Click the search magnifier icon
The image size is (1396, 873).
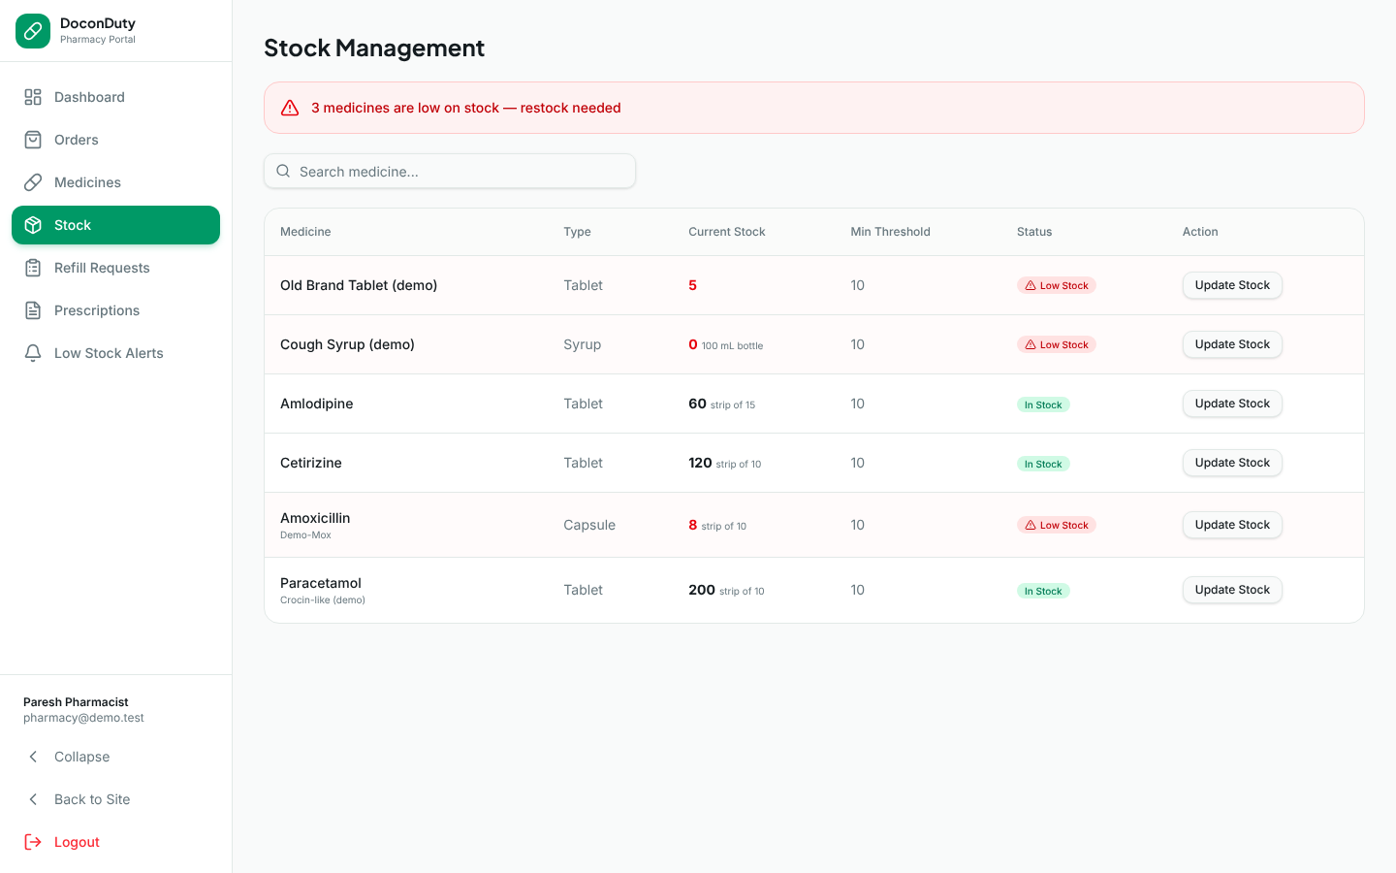click(283, 171)
